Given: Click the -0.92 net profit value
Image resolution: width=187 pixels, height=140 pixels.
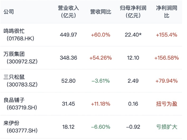Looking at the screenshot, I should coord(133,127).
